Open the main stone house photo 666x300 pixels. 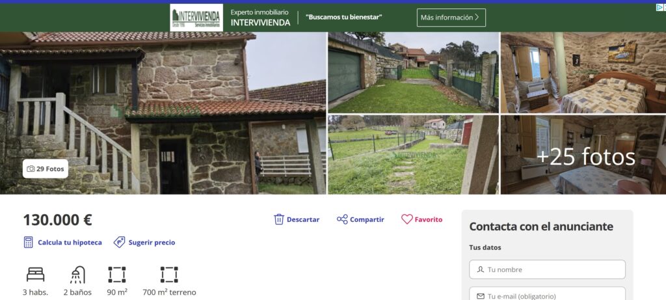pyautogui.click(x=163, y=113)
